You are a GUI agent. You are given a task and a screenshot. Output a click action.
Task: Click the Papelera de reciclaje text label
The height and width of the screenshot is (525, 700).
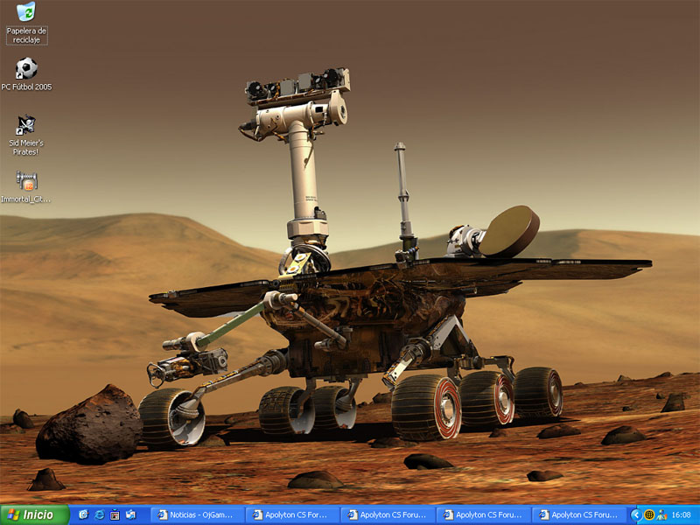click(26, 35)
